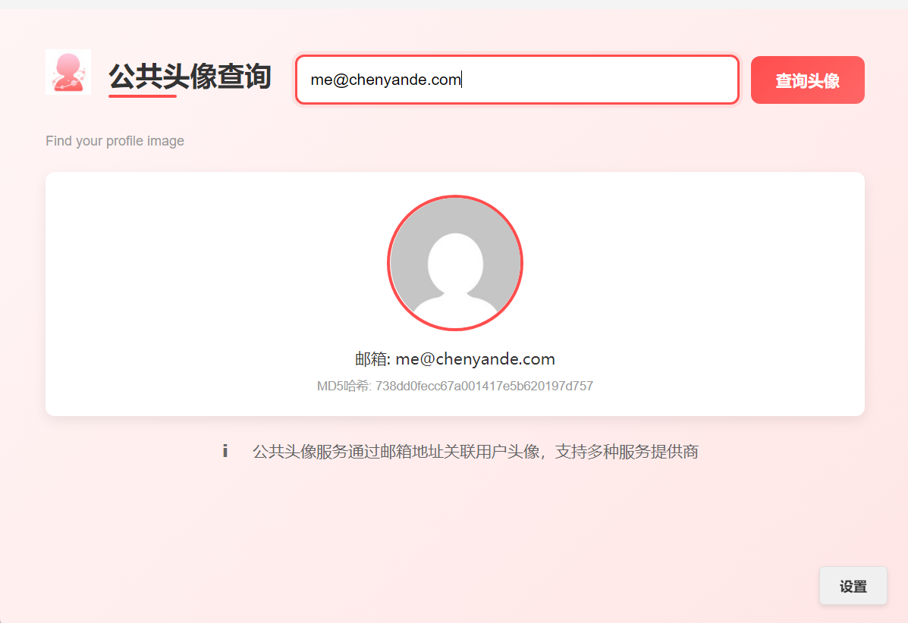Image resolution: width=908 pixels, height=623 pixels.
Task: Click the info "i" icon
Action: pyautogui.click(x=225, y=451)
